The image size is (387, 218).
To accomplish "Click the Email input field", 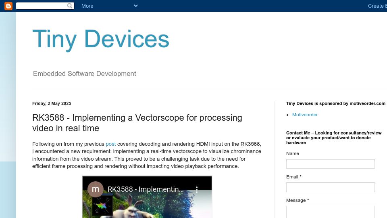I will [331, 187].
